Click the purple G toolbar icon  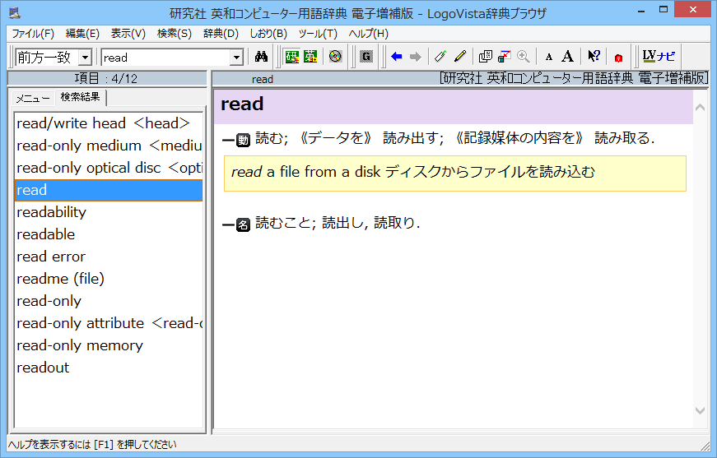coord(365,57)
